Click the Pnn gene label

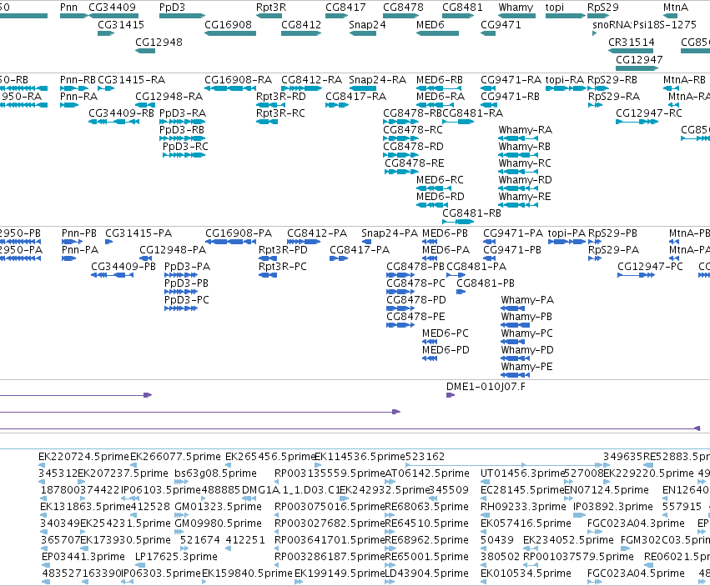(x=68, y=8)
